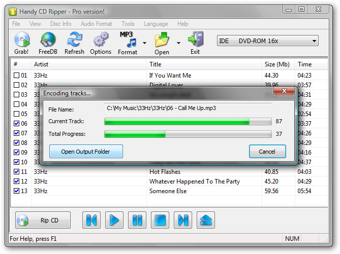Screen dimensions: 340x254
Task: Eject the CD tray
Action: [x=206, y=220]
